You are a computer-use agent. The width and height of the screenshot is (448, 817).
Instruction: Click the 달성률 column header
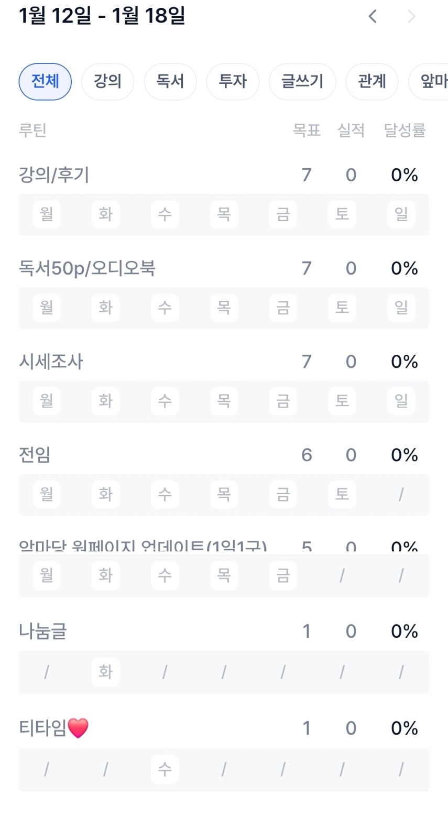point(405,130)
